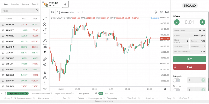Take a chart snapshot with camera icon
Screen dimensions: 209x104
(x=167, y=12)
